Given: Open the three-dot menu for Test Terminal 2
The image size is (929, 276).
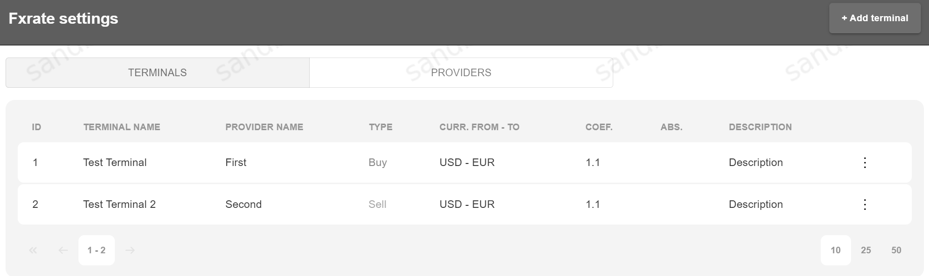Looking at the screenshot, I should pyautogui.click(x=865, y=204).
